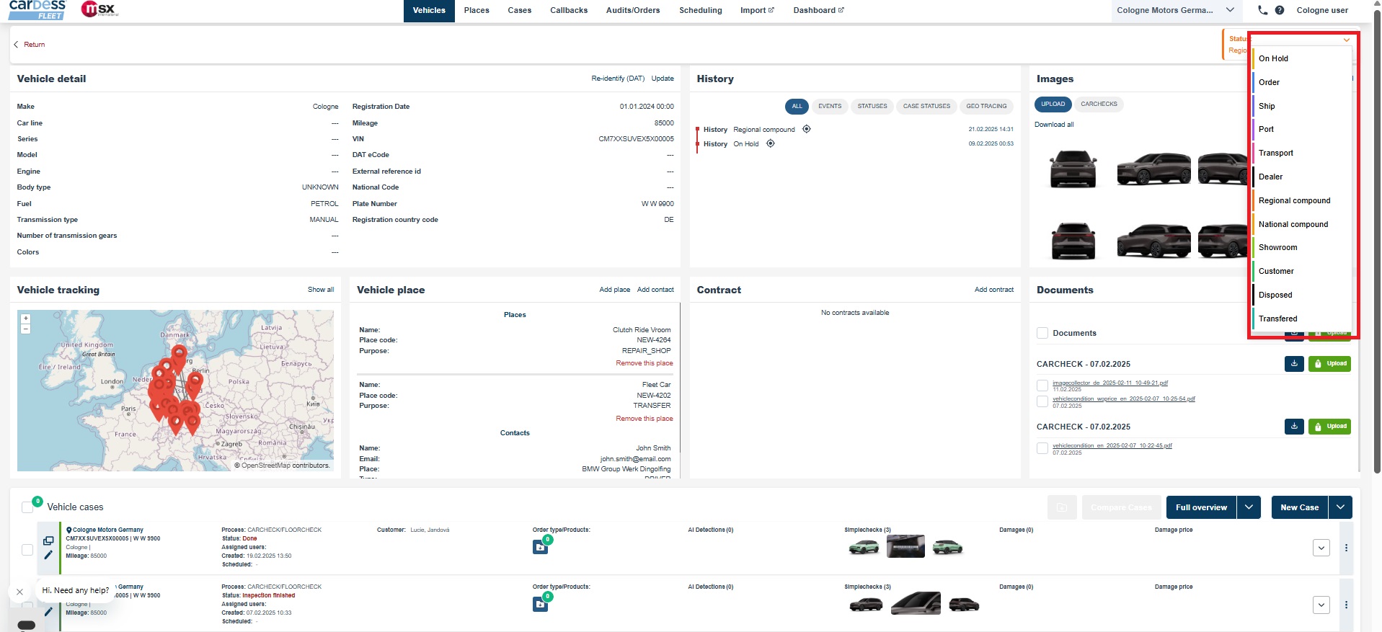Click 'Remove this place' for Clutch Ride Vroom
Screen dimensions: 1382x632
[644, 363]
